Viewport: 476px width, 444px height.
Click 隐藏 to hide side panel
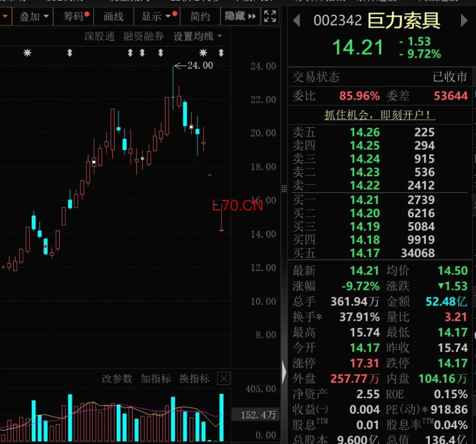pos(240,17)
